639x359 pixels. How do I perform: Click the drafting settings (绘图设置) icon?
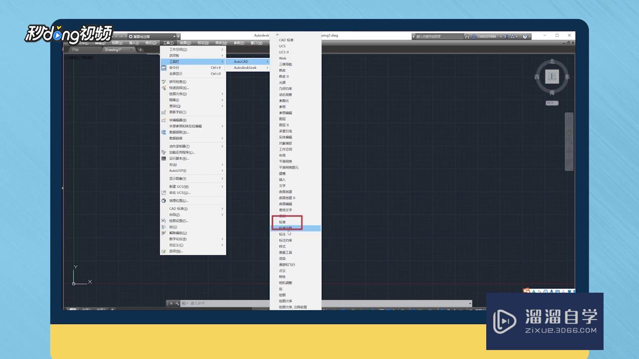(164, 221)
